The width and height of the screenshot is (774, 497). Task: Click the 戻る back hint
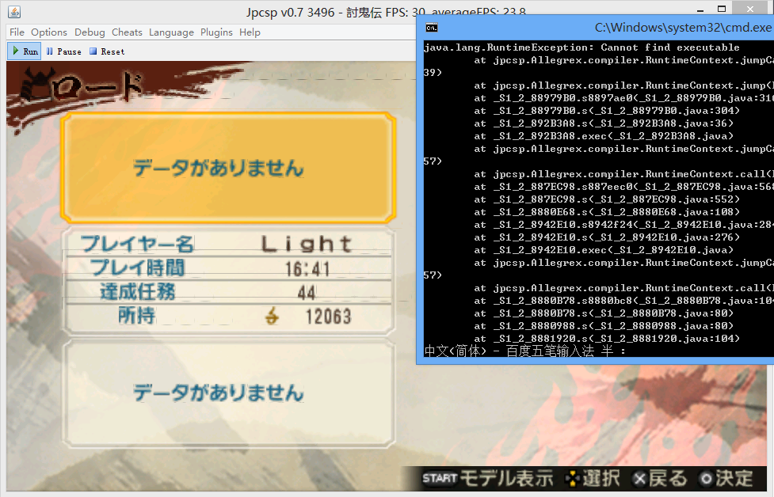point(660,478)
